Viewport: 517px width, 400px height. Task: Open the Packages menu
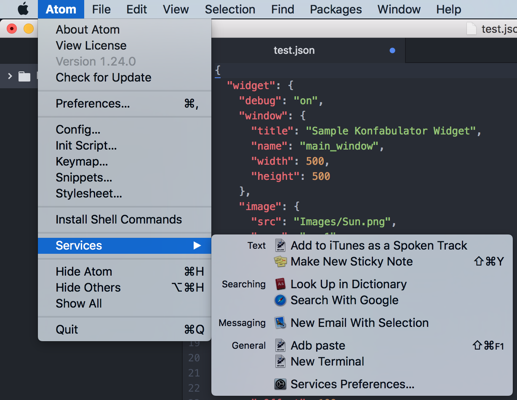336,9
